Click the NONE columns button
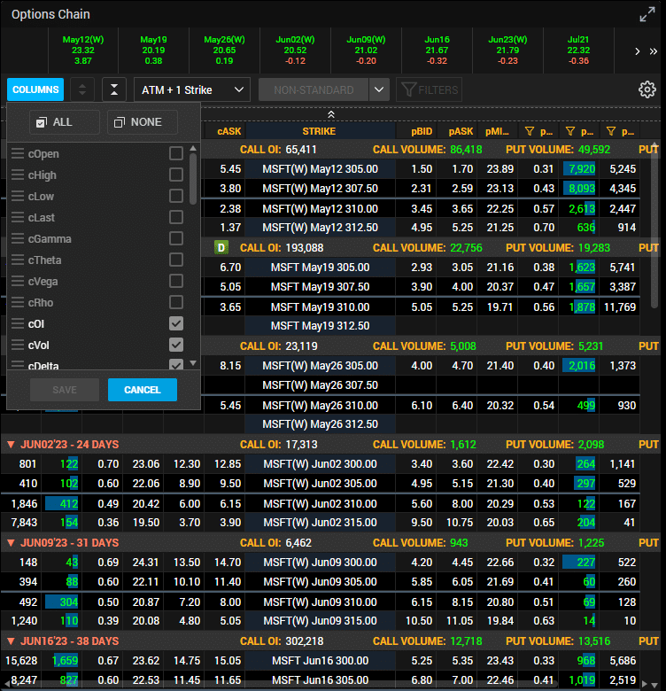The image size is (666, 691). pyautogui.click(x=143, y=122)
